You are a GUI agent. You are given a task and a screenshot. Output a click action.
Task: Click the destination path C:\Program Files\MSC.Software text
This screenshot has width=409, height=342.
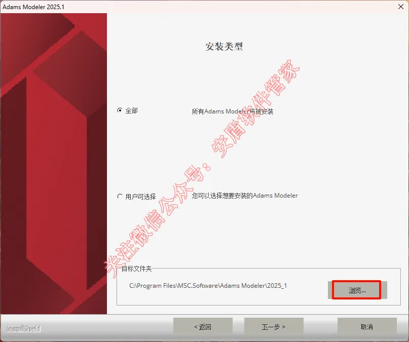coord(208,286)
